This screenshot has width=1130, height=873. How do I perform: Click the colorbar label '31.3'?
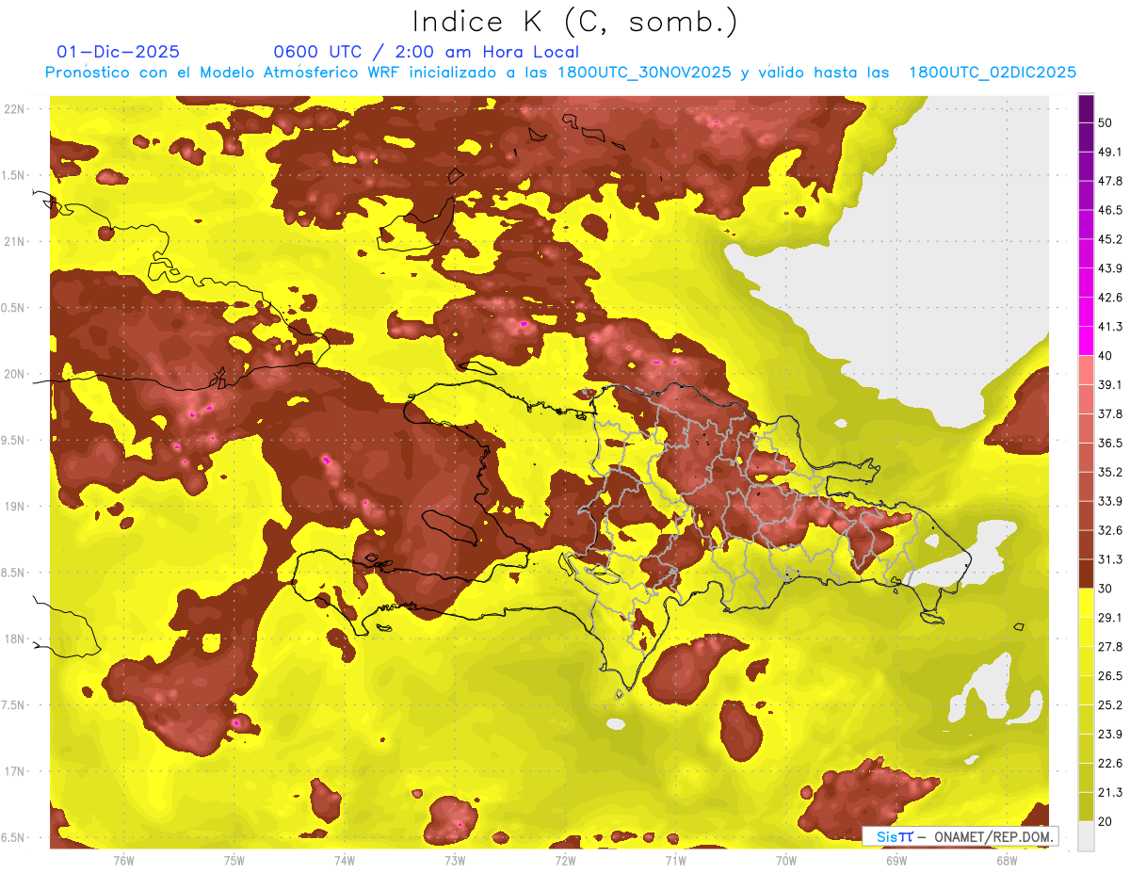tap(1110, 559)
